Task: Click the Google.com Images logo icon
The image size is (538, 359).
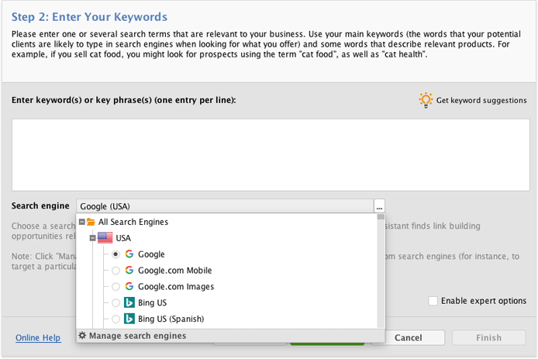Action: 129,286
